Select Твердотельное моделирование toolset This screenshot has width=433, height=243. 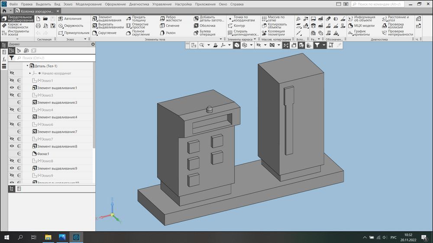point(18,19)
